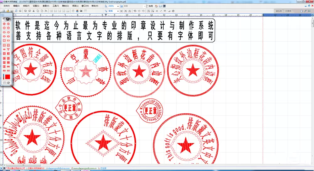The image size is (314, 171).
Task: Click the Copy icon in toolbar
Action: (x=38, y=11)
